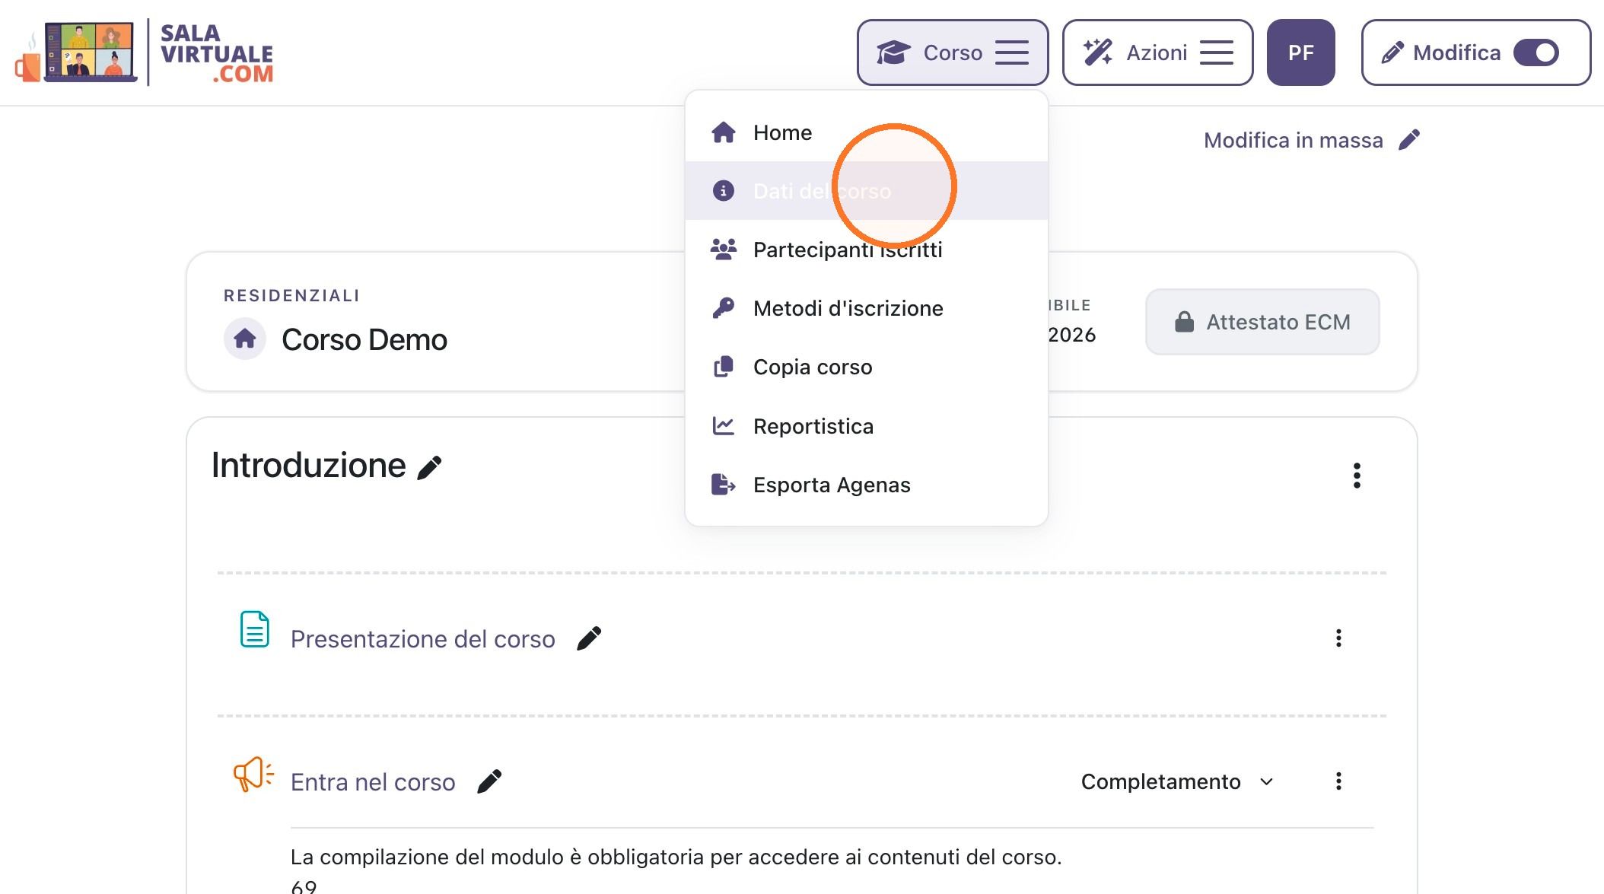Expand the Completamento dropdown
Image resolution: width=1604 pixels, height=894 pixels.
coord(1177,781)
